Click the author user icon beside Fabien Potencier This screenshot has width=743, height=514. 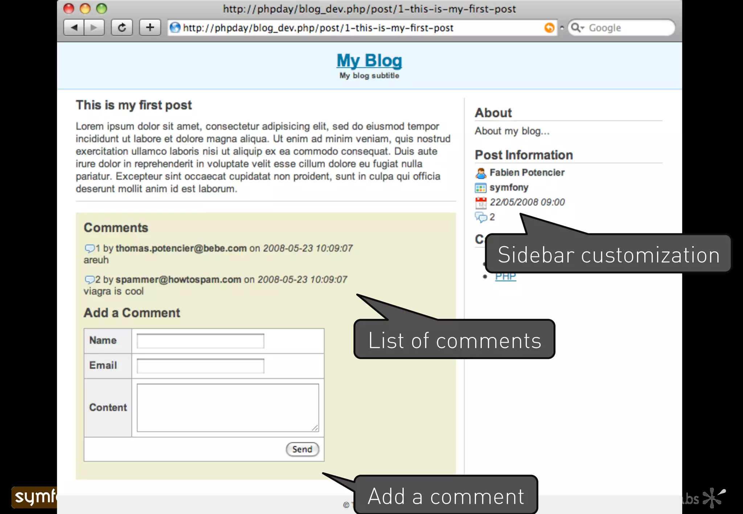coord(481,173)
